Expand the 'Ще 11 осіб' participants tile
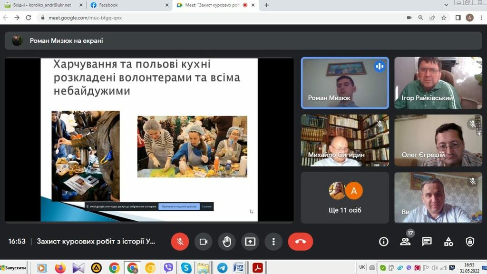This screenshot has width=487, height=274. [345, 197]
